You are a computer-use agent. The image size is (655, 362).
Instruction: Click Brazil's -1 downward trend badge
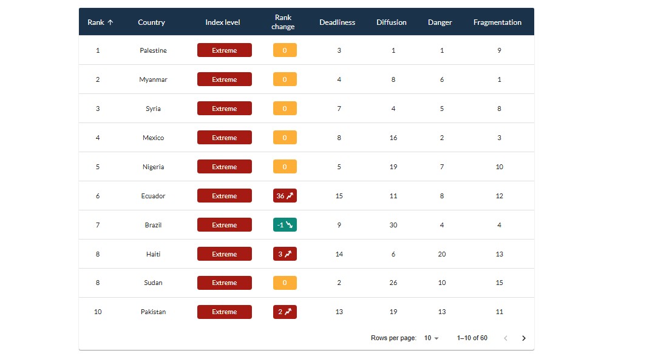click(x=285, y=225)
